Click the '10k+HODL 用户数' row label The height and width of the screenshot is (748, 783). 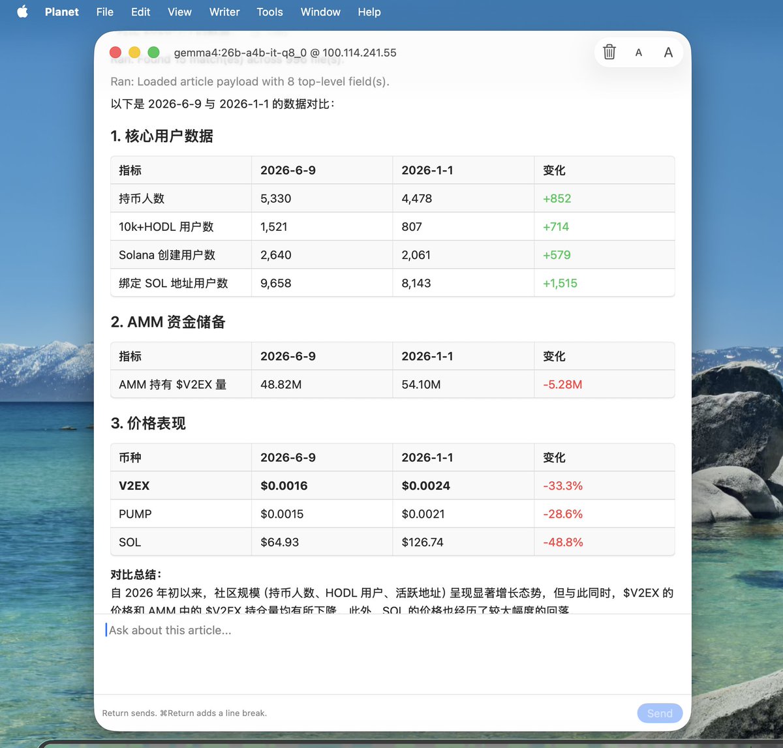point(166,227)
